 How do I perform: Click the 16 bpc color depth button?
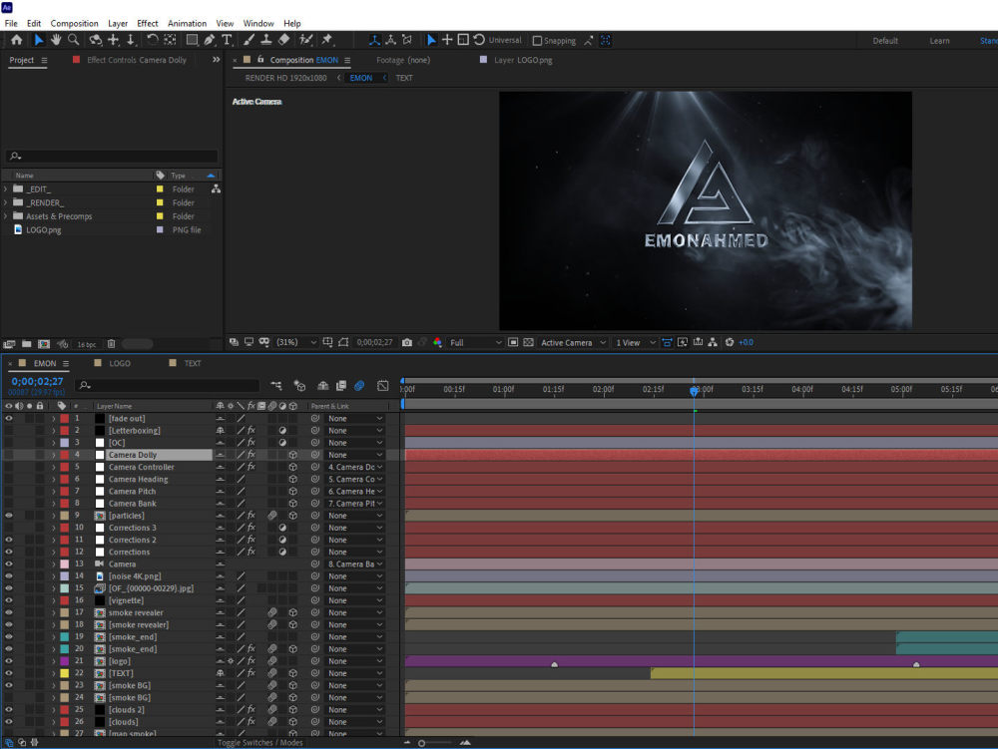(x=87, y=345)
